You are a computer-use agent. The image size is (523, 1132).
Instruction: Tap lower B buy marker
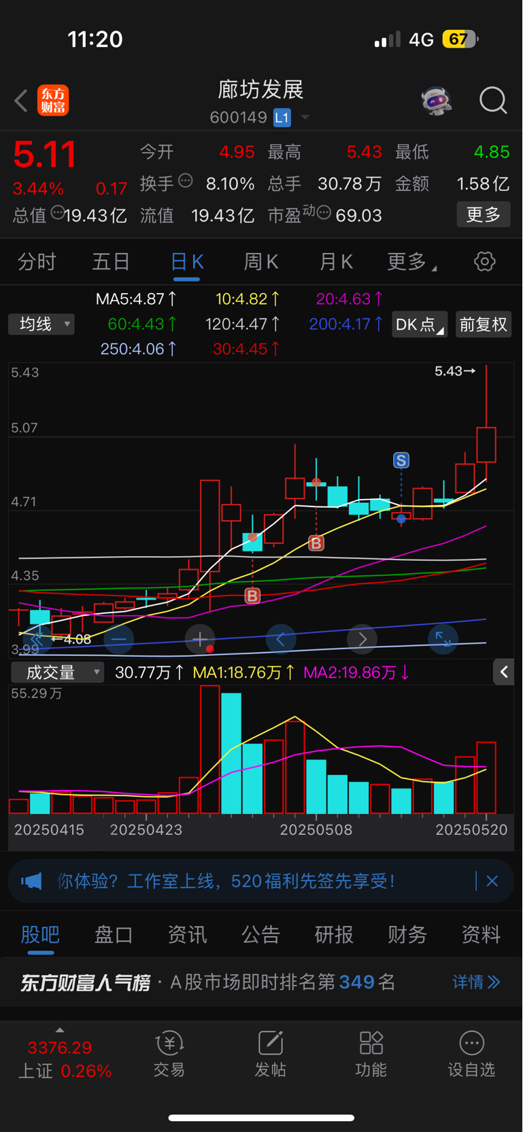pos(252,596)
